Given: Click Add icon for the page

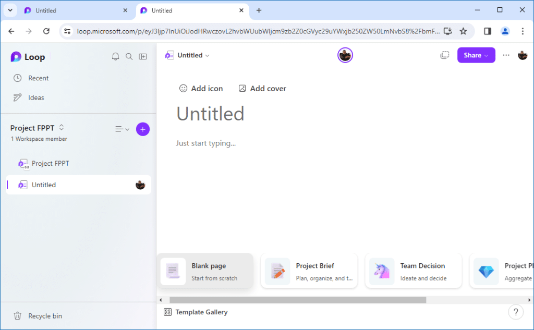Looking at the screenshot, I should [201, 88].
